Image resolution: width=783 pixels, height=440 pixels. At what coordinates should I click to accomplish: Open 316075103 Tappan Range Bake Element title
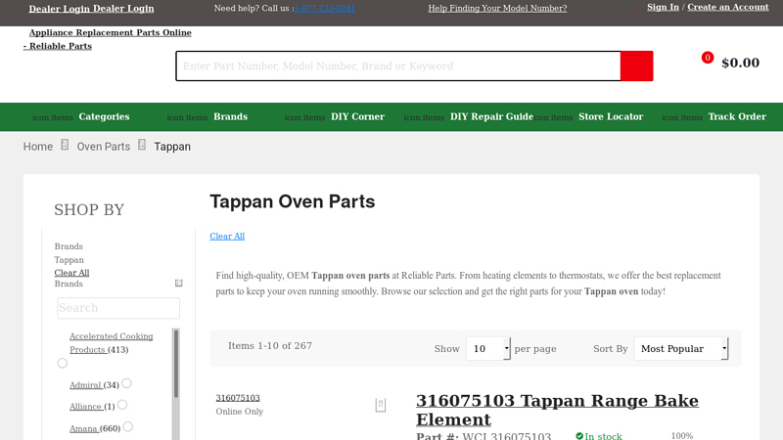557,410
